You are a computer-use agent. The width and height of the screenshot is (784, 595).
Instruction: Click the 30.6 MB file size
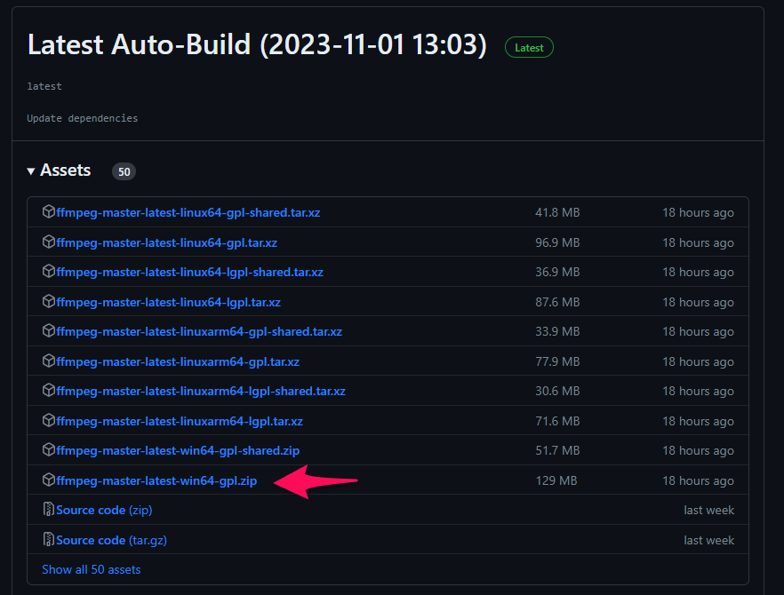pyautogui.click(x=557, y=391)
